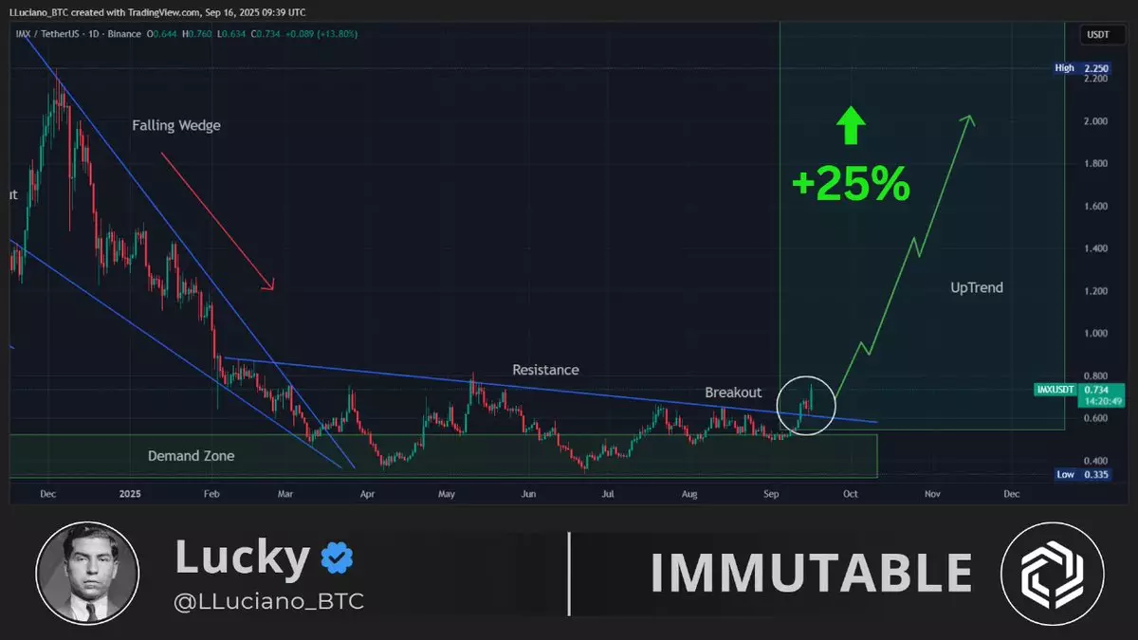Image resolution: width=1138 pixels, height=640 pixels.
Task: Click the IMXUSDT 0.734 price label
Action: pos(1079,390)
